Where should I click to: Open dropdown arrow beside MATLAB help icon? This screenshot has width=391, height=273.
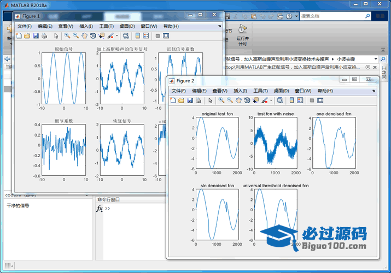click(x=296, y=16)
